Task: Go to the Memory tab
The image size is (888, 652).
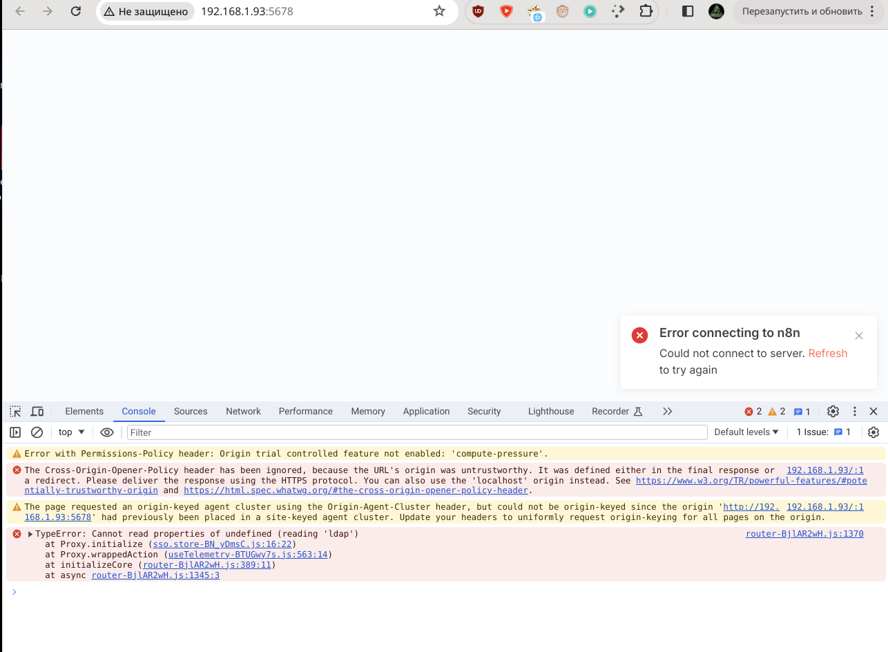Action: pos(368,412)
